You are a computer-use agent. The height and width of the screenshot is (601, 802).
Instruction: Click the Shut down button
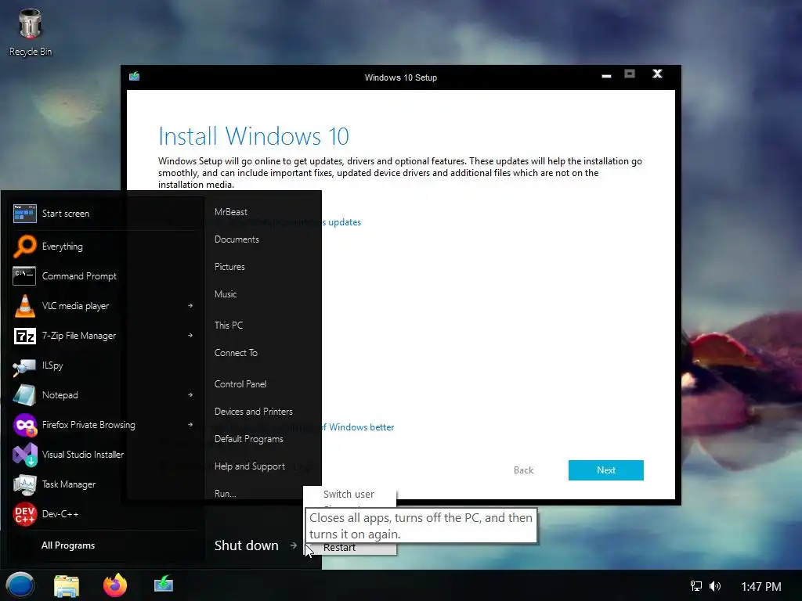tap(247, 545)
